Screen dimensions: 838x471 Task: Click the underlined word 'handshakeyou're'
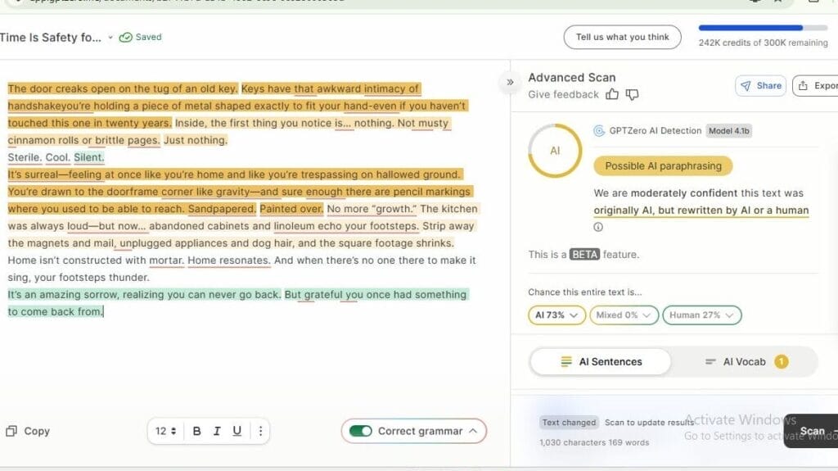(x=49, y=106)
